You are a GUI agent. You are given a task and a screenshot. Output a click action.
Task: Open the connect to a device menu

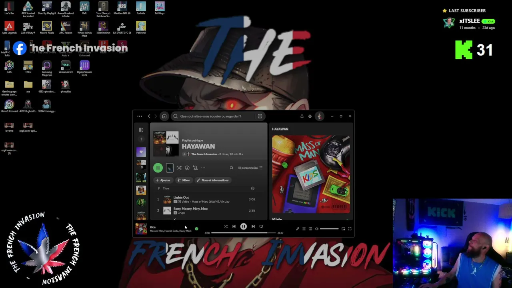(310, 229)
